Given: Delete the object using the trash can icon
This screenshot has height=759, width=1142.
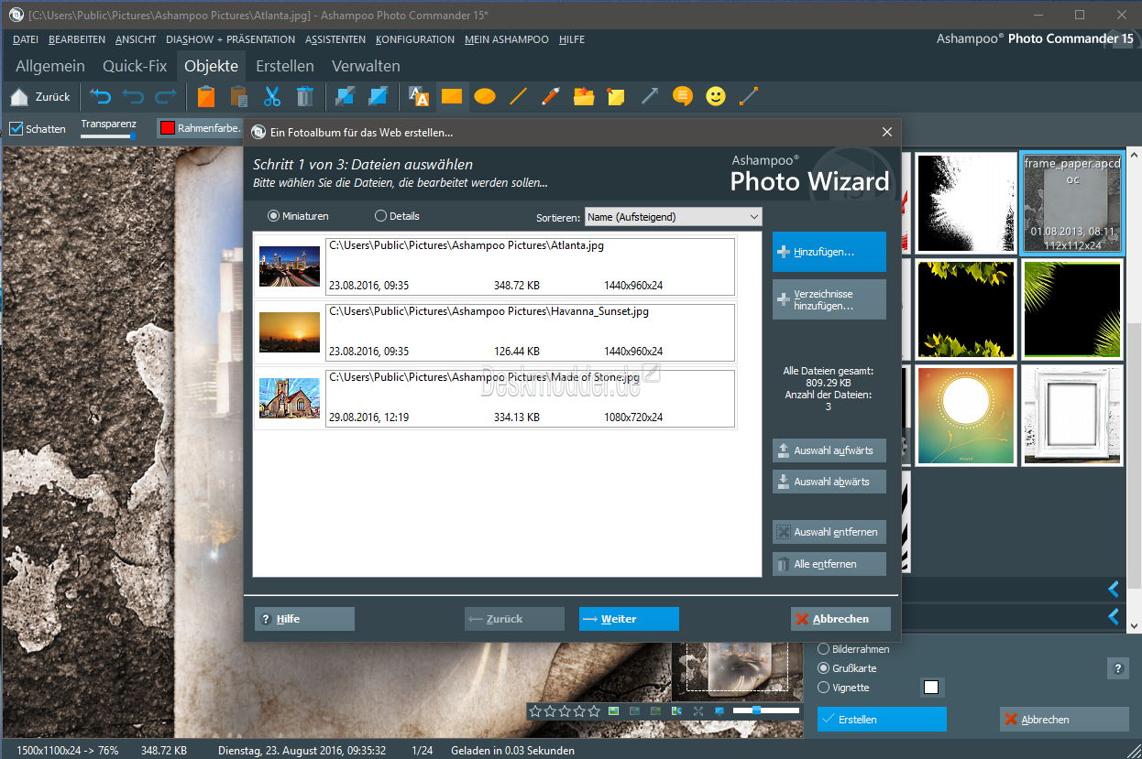Looking at the screenshot, I should [305, 96].
